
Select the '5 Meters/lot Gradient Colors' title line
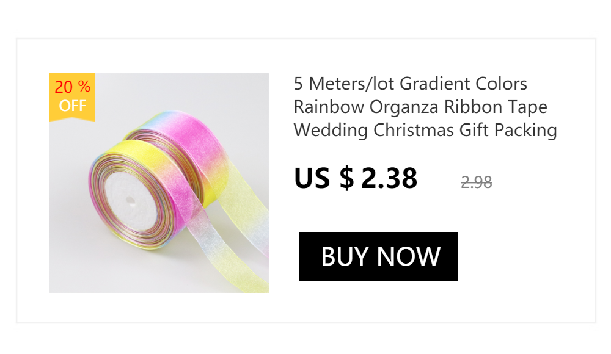coord(411,84)
